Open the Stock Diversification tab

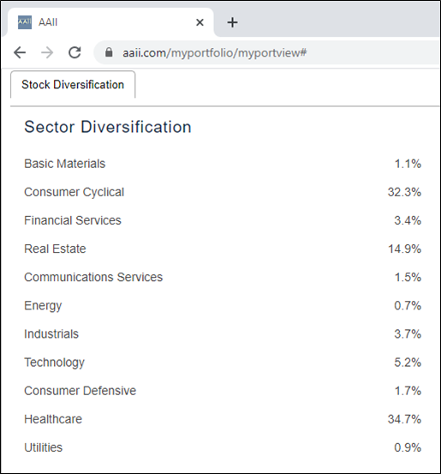(x=73, y=85)
